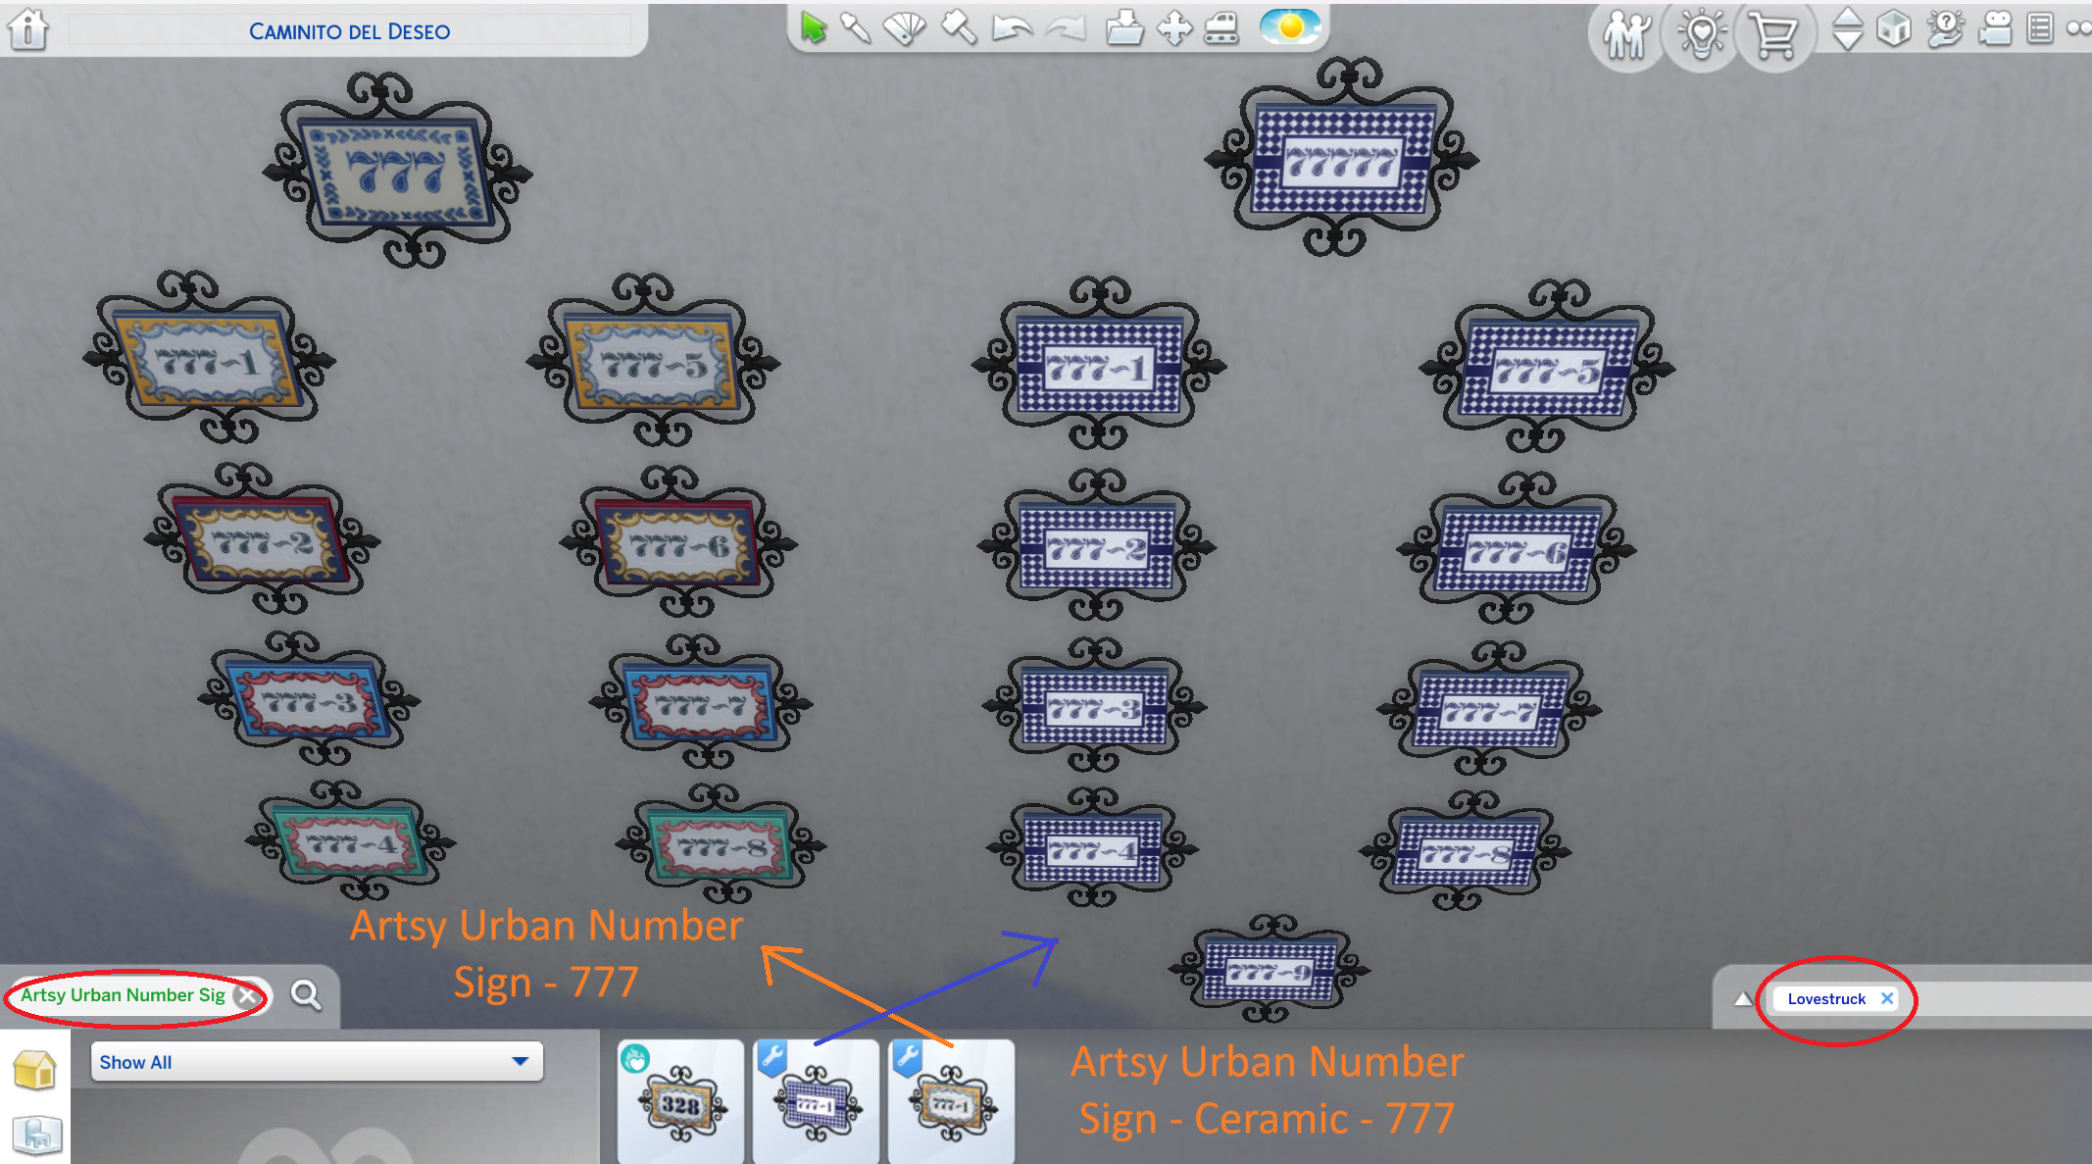Select the ceramic checkered 777-9 wall sign
This screenshot has height=1164, width=2092.
[x=1270, y=971]
